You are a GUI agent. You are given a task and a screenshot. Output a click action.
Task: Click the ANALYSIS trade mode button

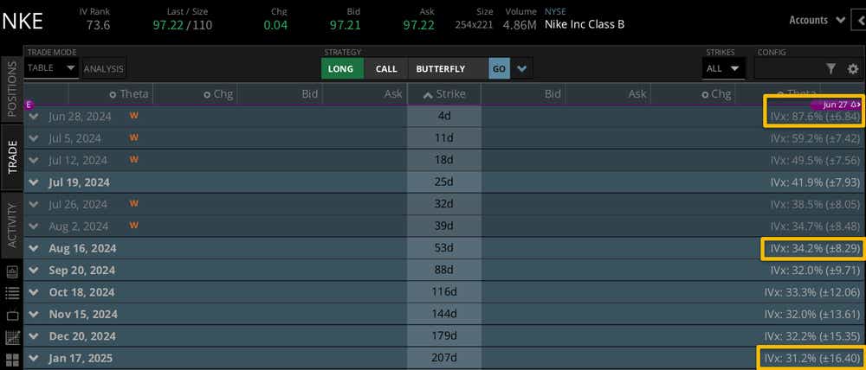(104, 68)
